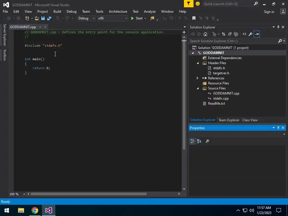Click the feedback smiley icon

tap(198, 4)
